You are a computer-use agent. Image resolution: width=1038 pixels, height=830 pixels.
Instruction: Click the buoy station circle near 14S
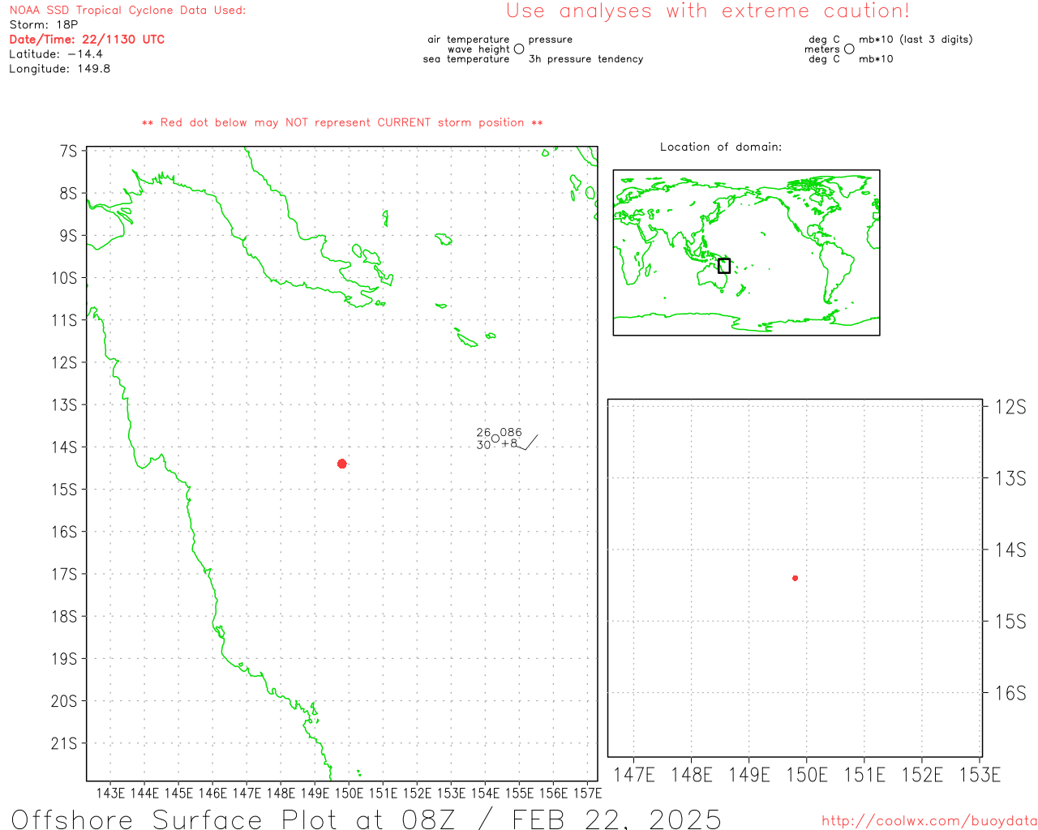click(x=495, y=439)
